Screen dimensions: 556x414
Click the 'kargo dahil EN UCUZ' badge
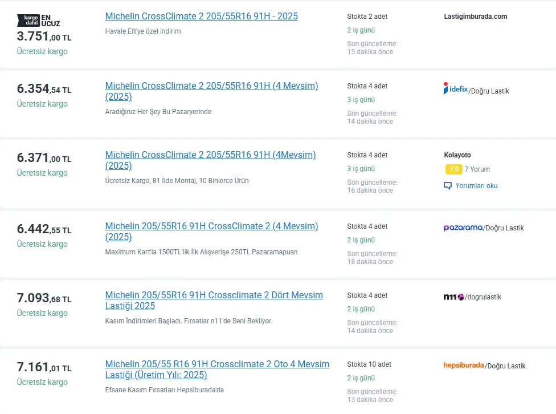click(39, 21)
